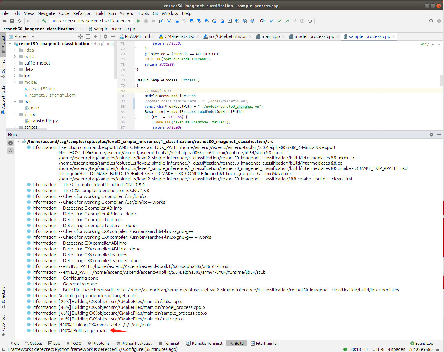Open Search Everywhere magnifier icon
The image size is (444, 352).
[431, 21]
